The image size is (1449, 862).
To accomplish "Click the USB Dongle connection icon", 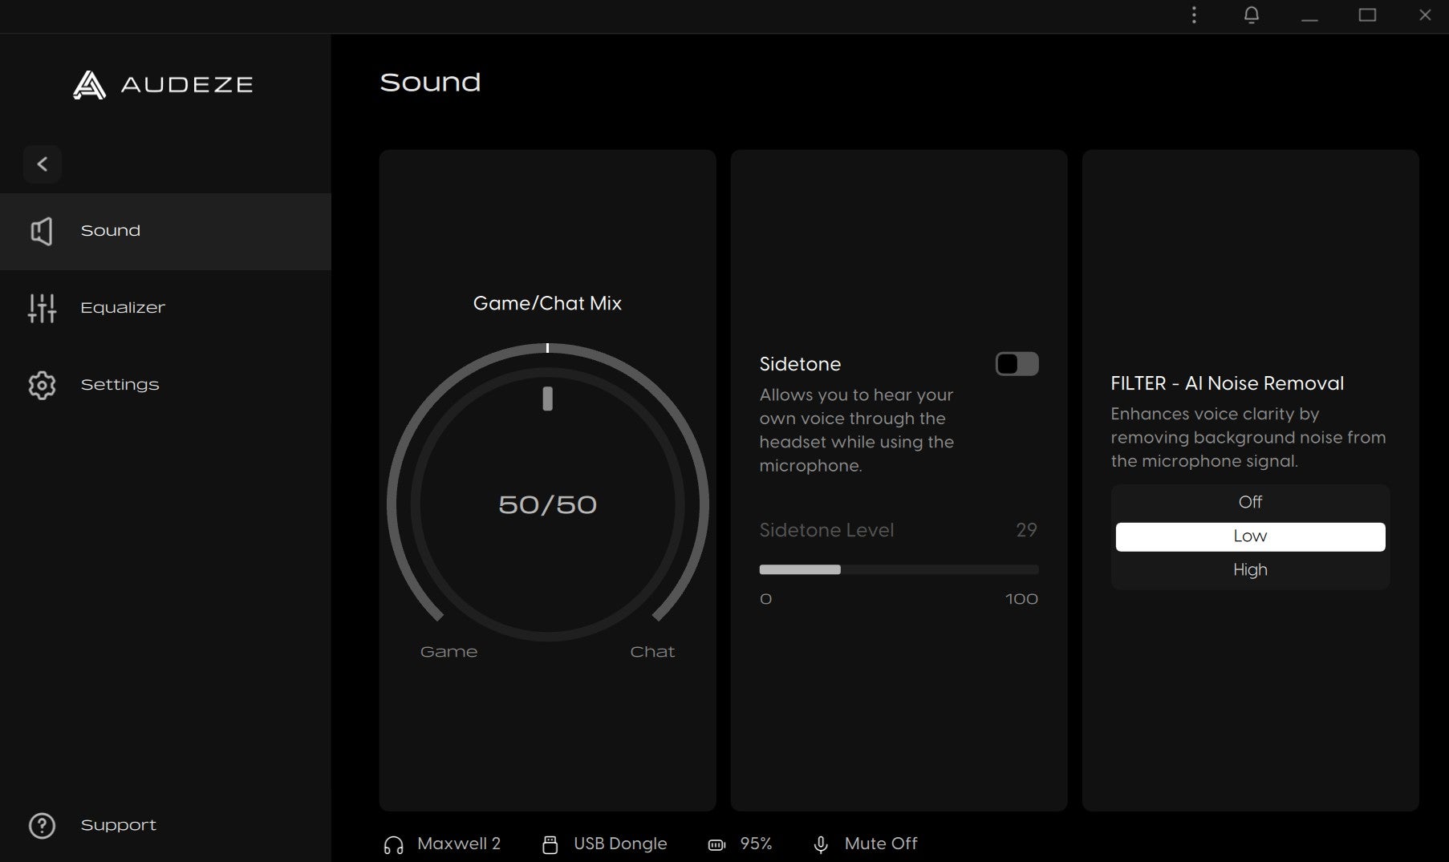I will (550, 845).
